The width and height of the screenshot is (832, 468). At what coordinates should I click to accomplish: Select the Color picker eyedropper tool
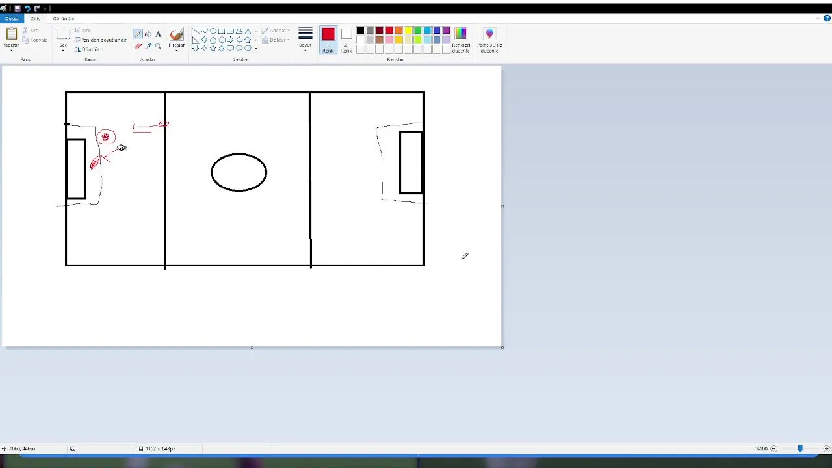point(148,46)
